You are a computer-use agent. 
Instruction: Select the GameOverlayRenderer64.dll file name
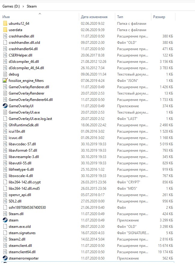[x=31, y=99]
